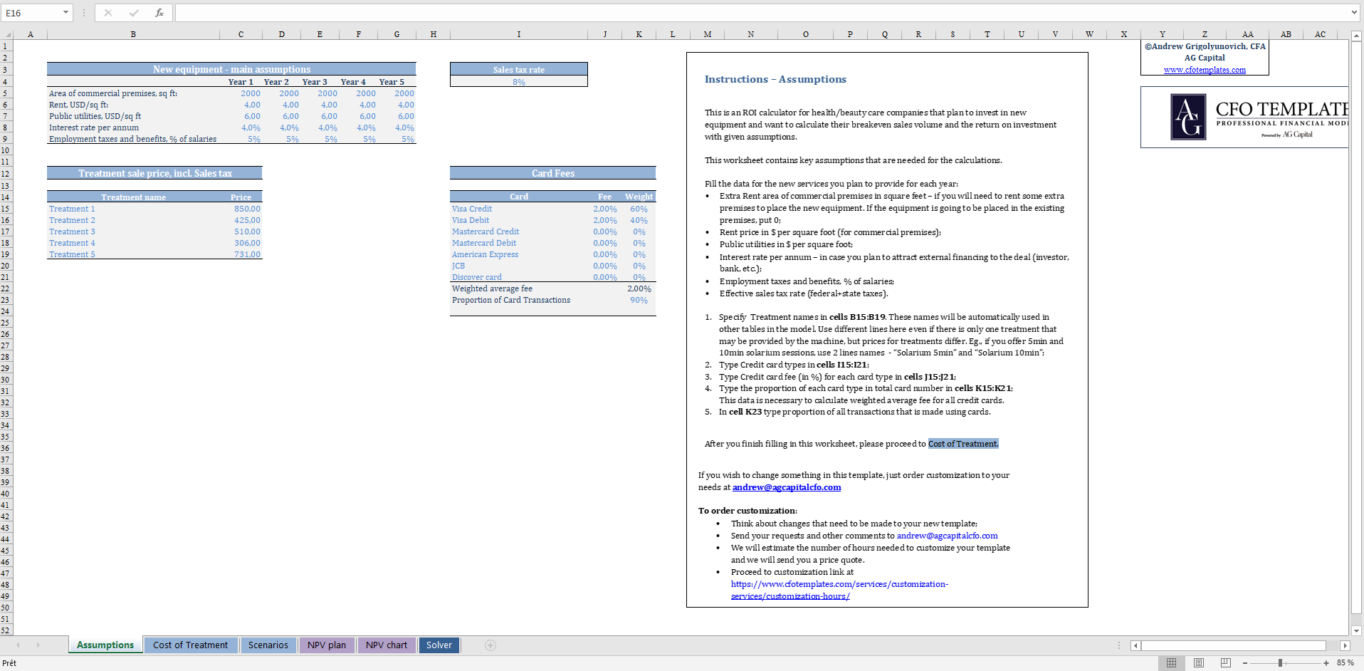Viewport: 1364px width, 671px height.
Task: Switch to Page Break Preview icon
Action: pyautogui.click(x=1226, y=663)
